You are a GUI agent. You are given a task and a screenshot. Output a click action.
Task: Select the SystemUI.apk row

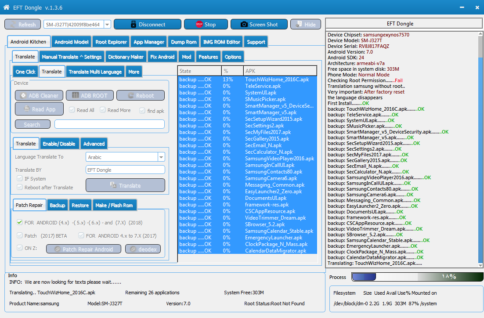248,93
